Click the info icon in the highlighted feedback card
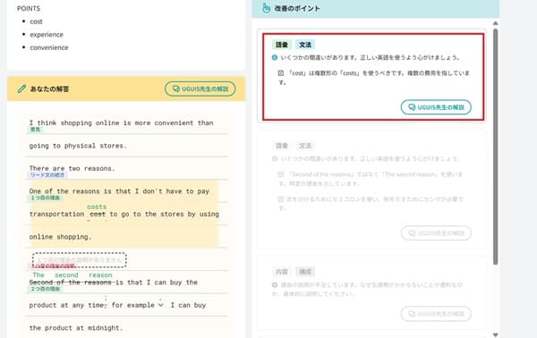Screen dimensions: 537x338 [275, 57]
